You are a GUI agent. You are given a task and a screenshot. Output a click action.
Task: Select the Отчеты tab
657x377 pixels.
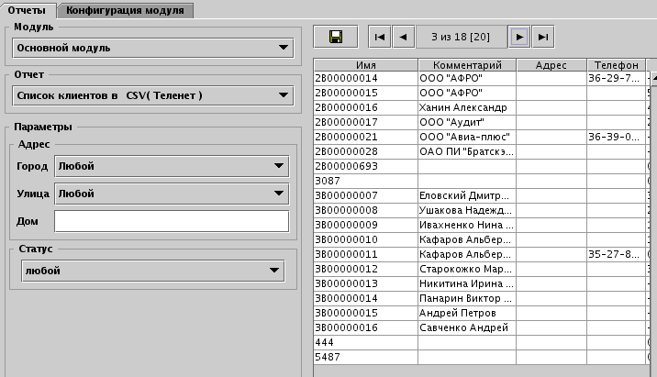(x=28, y=10)
